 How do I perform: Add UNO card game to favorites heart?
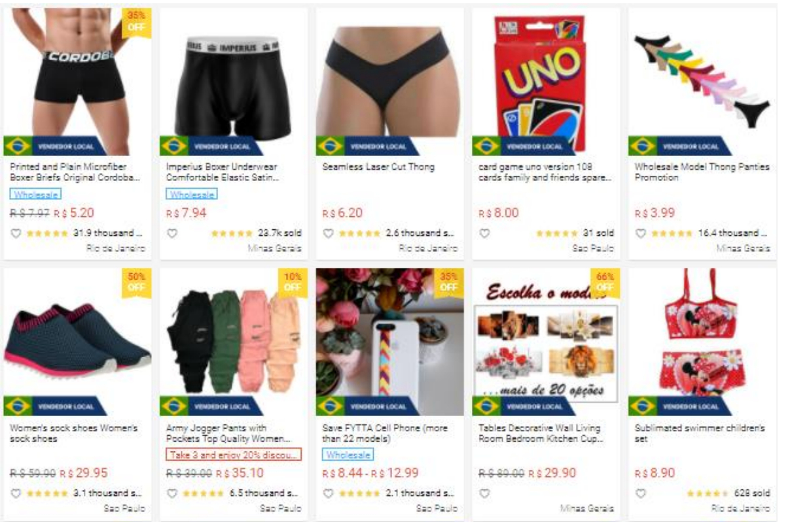coord(485,233)
